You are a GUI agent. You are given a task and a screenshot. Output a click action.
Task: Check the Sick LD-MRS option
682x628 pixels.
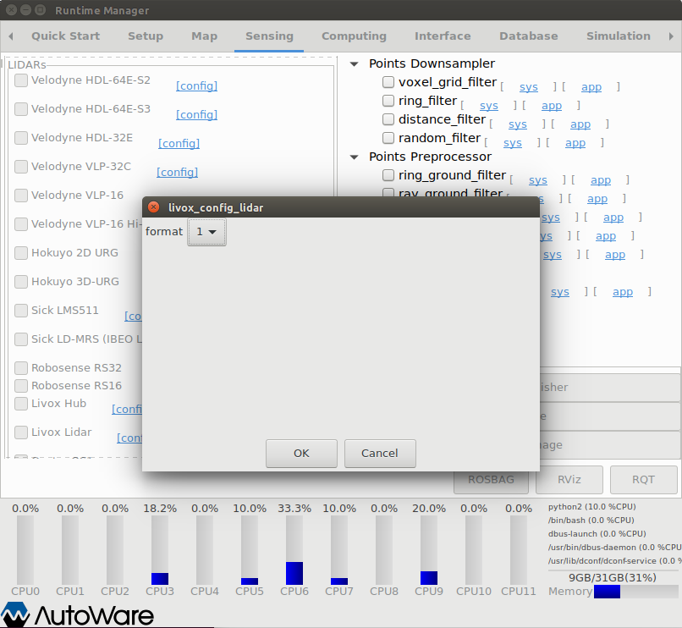[x=21, y=339]
